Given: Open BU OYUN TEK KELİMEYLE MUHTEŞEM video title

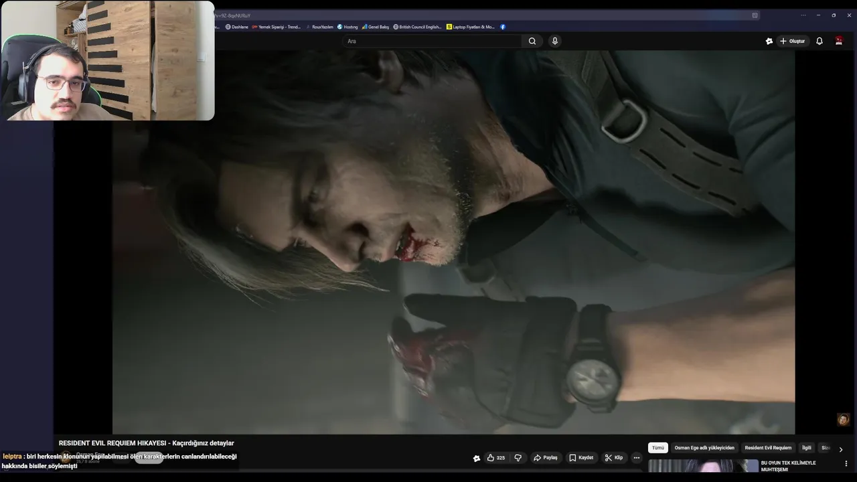Looking at the screenshot, I should click(x=789, y=466).
